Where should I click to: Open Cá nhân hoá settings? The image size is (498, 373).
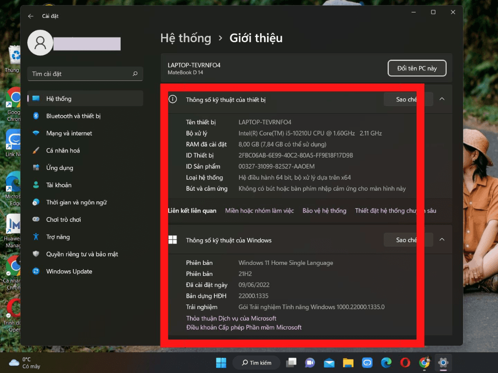(x=63, y=151)
